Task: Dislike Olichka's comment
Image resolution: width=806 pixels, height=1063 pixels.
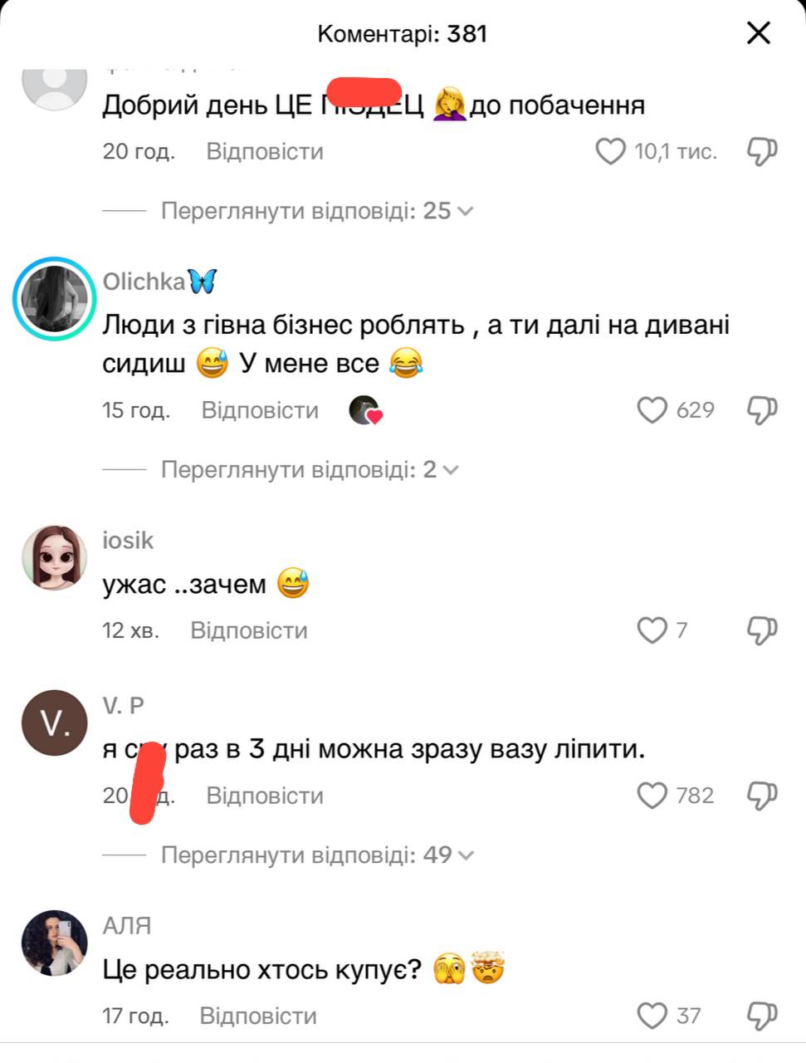Action: 762,410
